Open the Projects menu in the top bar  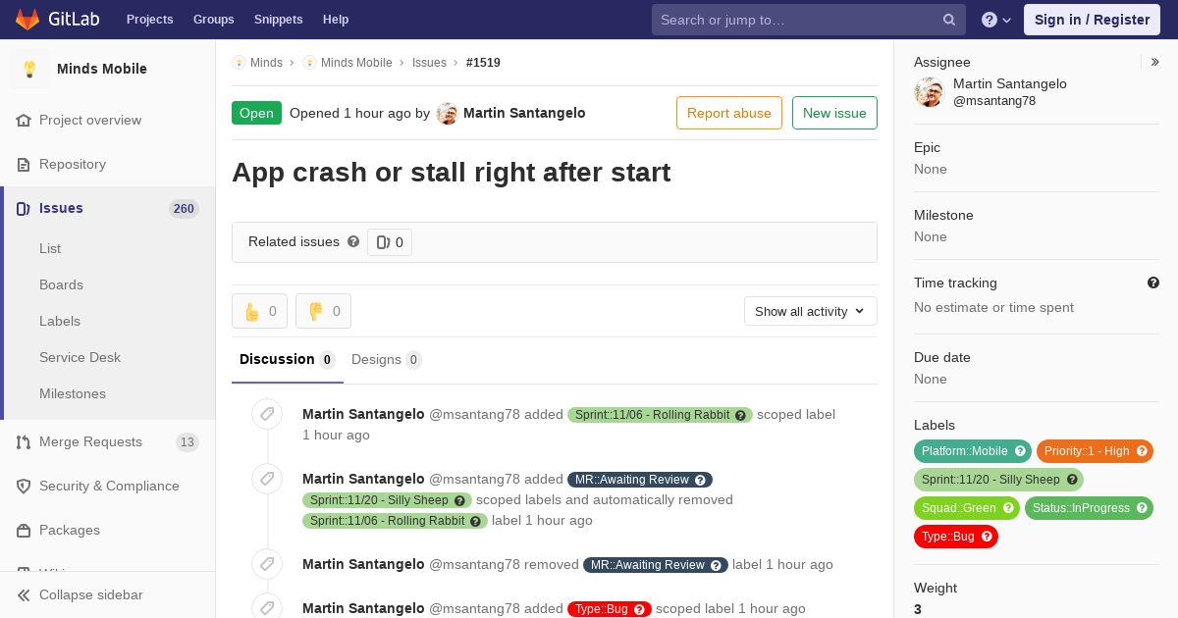[149, 20]
